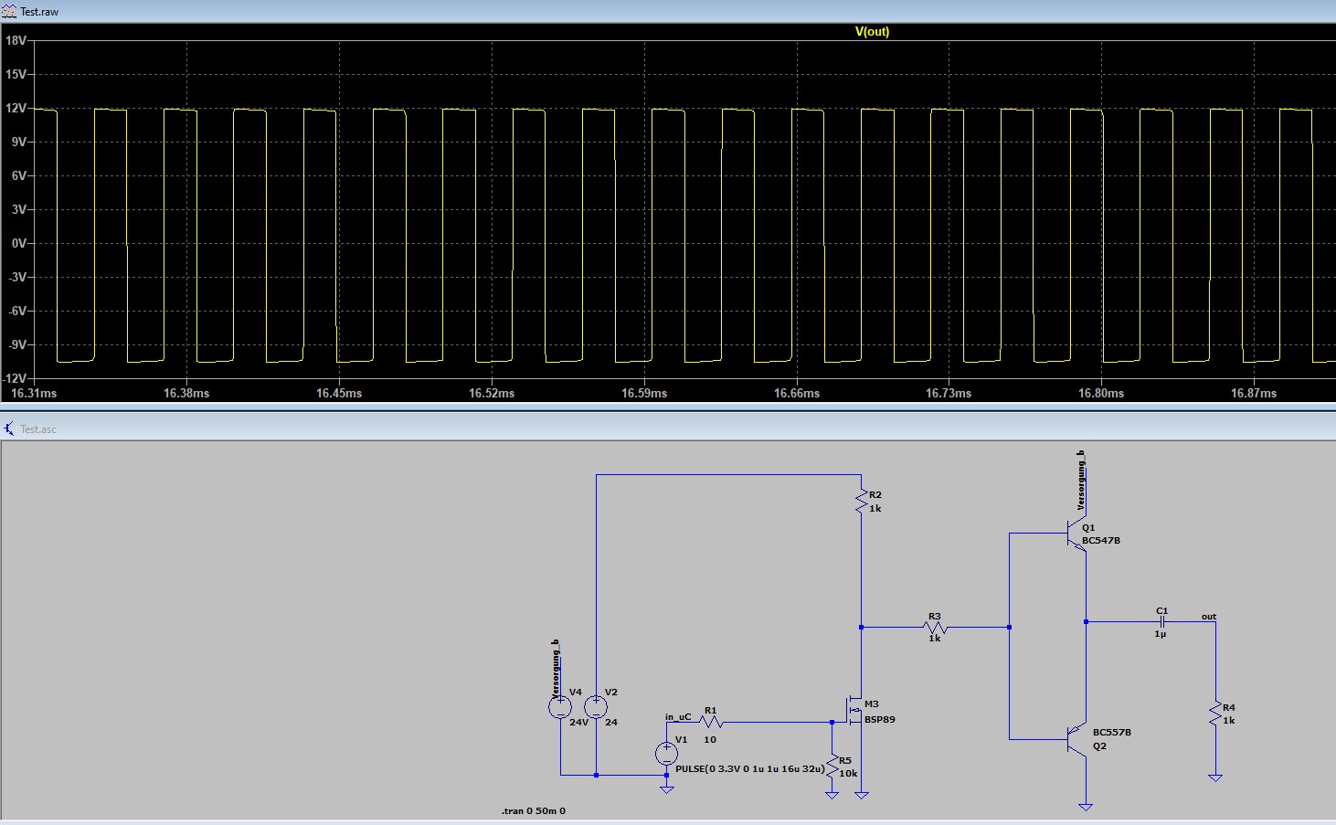This screenshot has width=1336, height=825.
Task: Select the V1 pulse voltage source symbol
Action: click(667, 754)
